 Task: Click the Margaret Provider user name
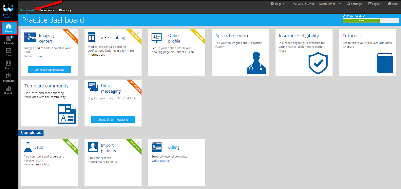(304, 4)
